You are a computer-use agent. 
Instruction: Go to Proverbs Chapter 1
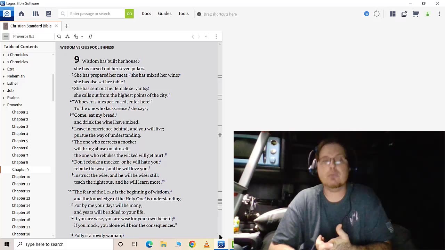point(20,112)
